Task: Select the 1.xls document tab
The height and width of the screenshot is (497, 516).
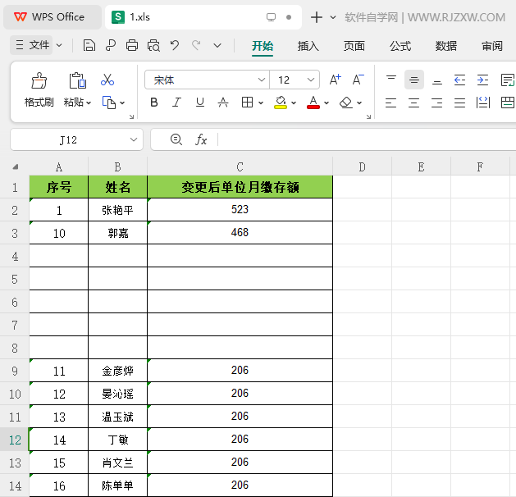Action: 203,17
